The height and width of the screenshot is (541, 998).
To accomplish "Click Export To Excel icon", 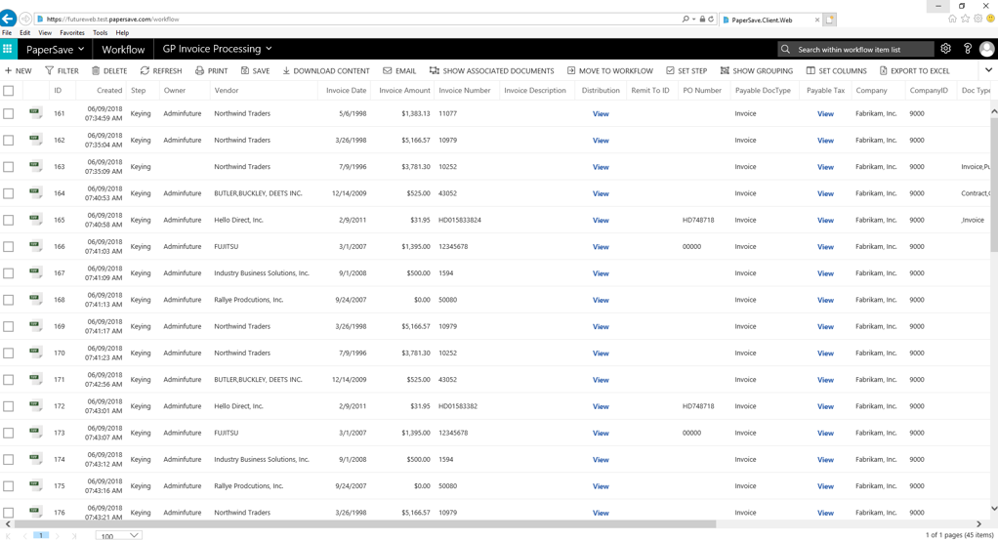I will pyautogui.click(x=884, y=70).
